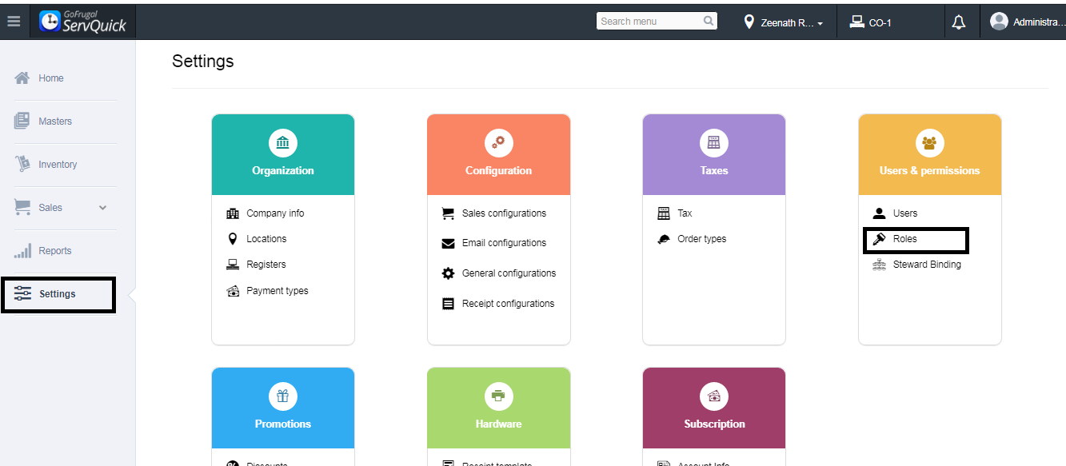Screen dimensions: 1066x466
Task: Click the Order types cap icon
Action: (664, 239)
